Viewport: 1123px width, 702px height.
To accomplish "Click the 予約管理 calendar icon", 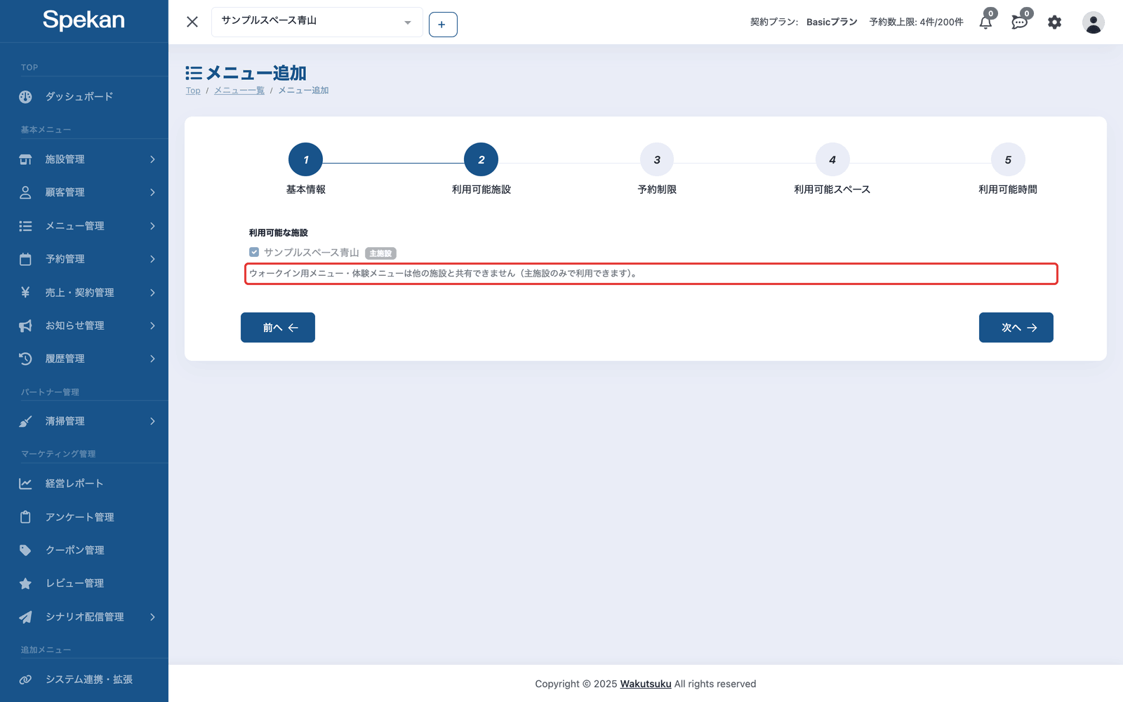I will (25, 259).
